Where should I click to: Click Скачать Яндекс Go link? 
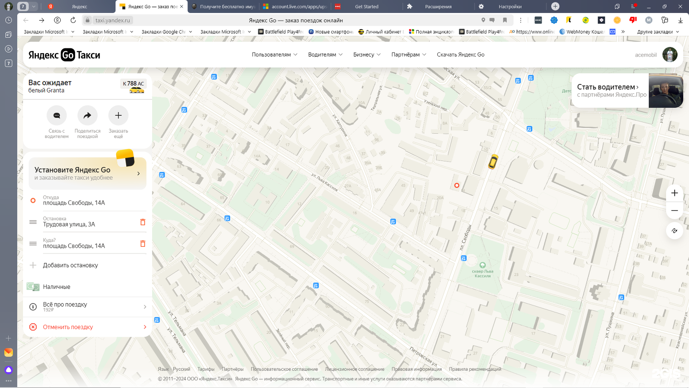coord(460,55)
